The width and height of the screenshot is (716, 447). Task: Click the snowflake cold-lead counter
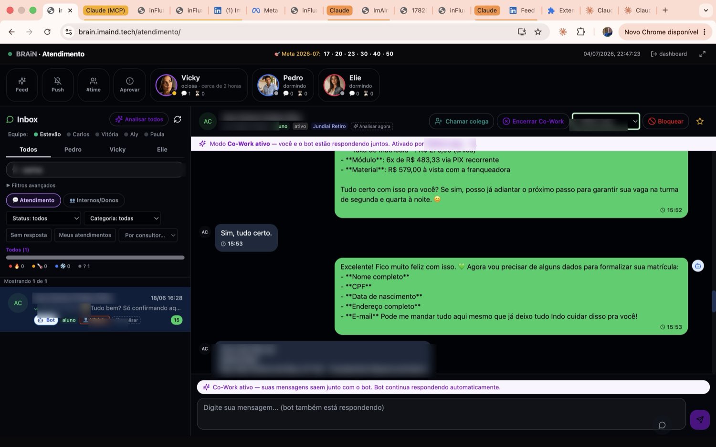tap(63, 266)
